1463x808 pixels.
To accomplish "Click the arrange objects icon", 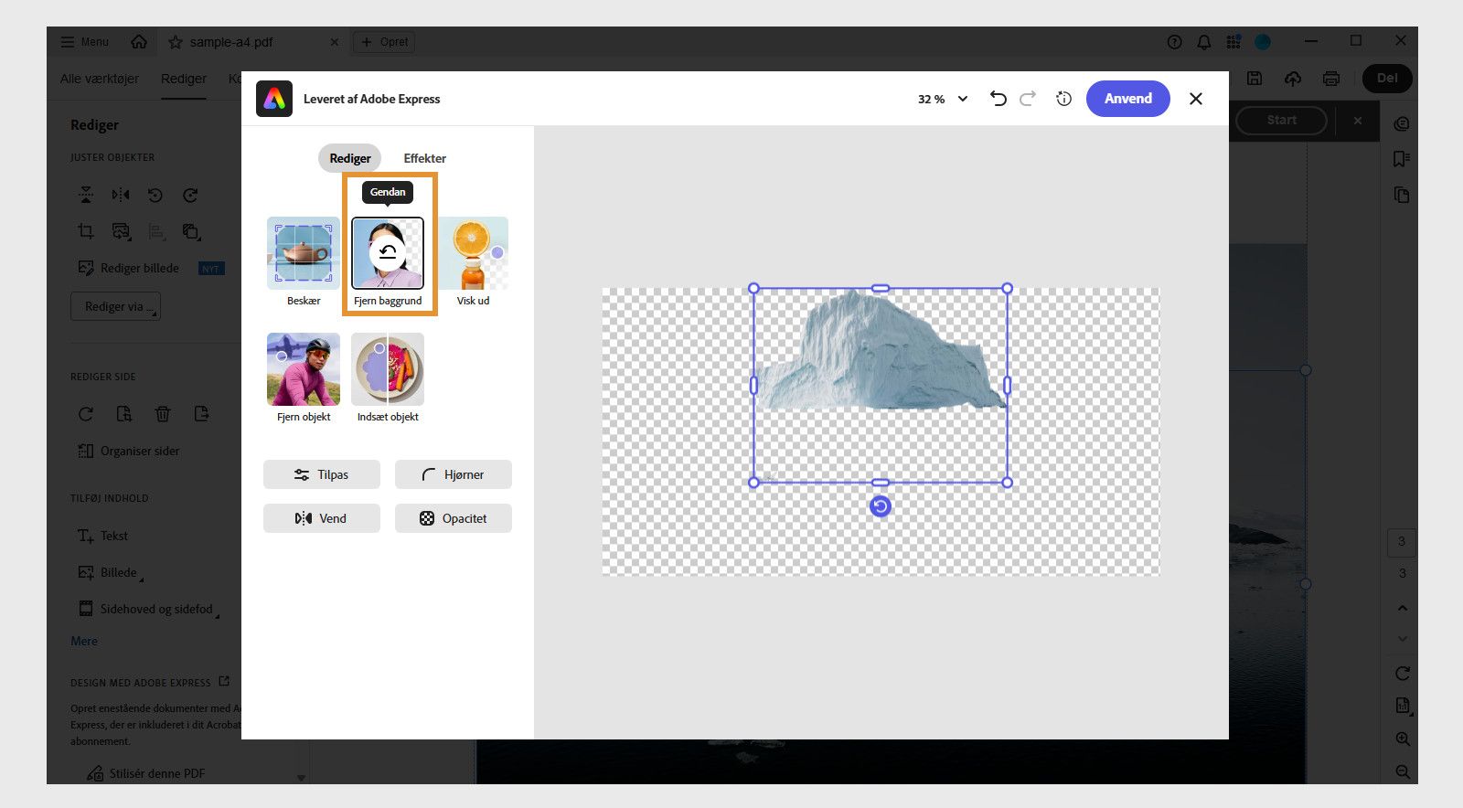I will point(190,231).
